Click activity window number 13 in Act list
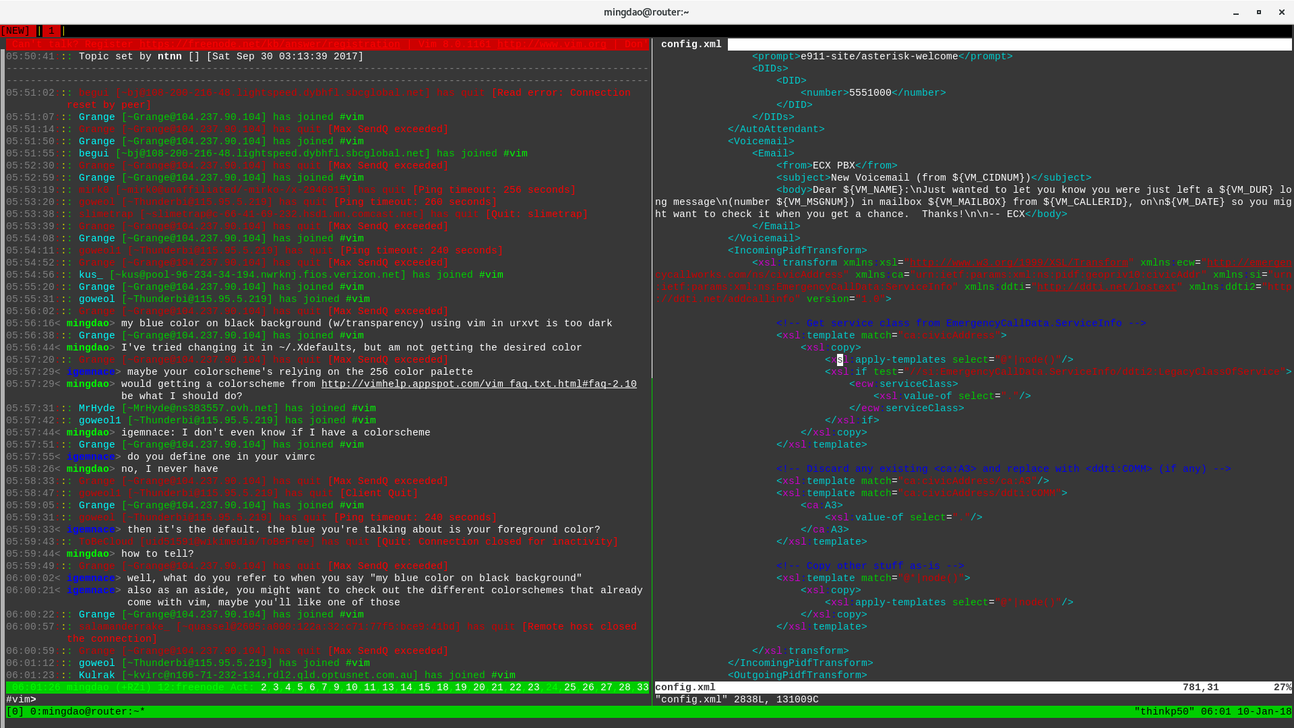The height and width of the screenshot is (728, 1294). [x=388, y=688]
